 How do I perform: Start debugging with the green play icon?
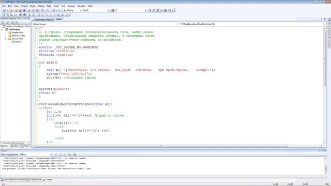(64, 10)
